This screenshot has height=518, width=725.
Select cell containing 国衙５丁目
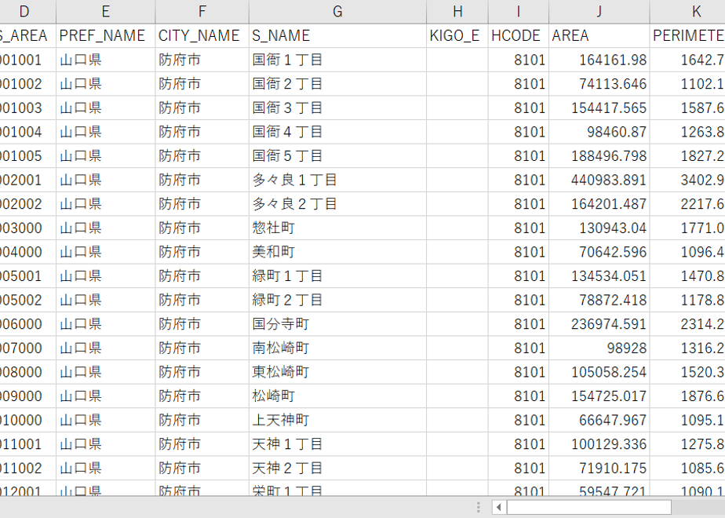[x=337, y=156]
